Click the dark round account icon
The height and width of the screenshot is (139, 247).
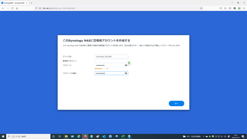click(x=235, y=8)
